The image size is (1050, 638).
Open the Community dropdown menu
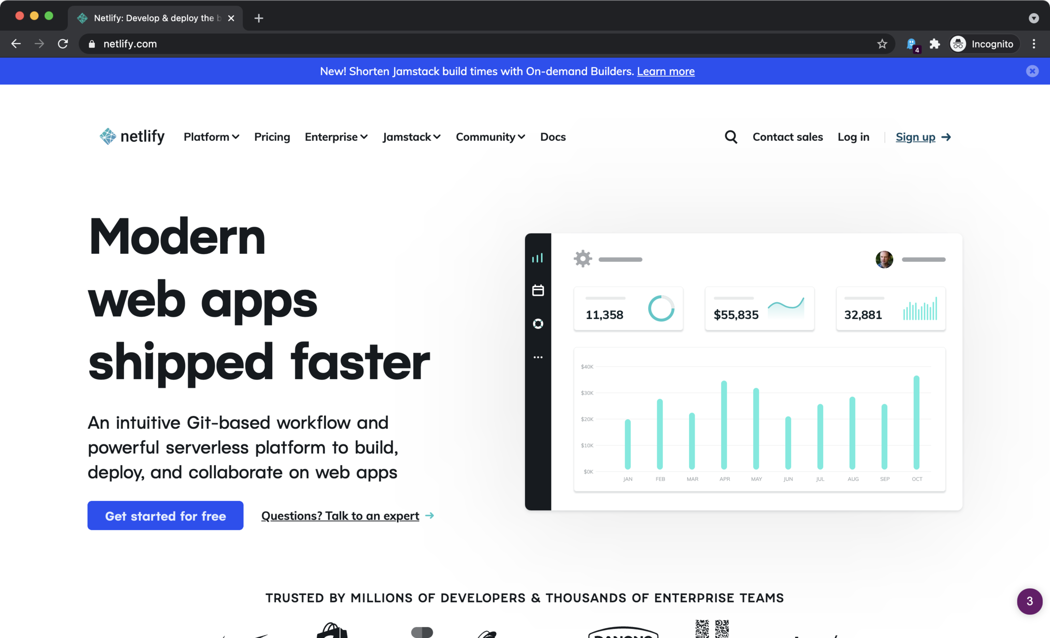point(490,137)
